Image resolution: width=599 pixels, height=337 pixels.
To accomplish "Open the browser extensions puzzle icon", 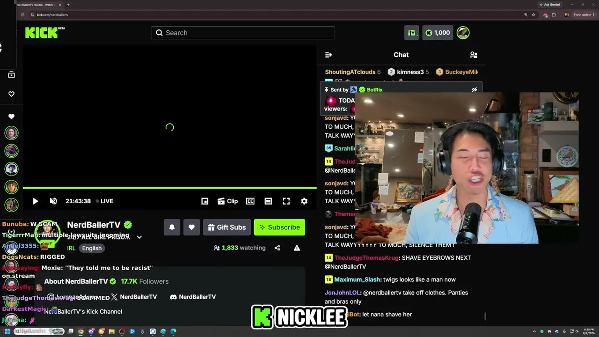I will point(554,15).
